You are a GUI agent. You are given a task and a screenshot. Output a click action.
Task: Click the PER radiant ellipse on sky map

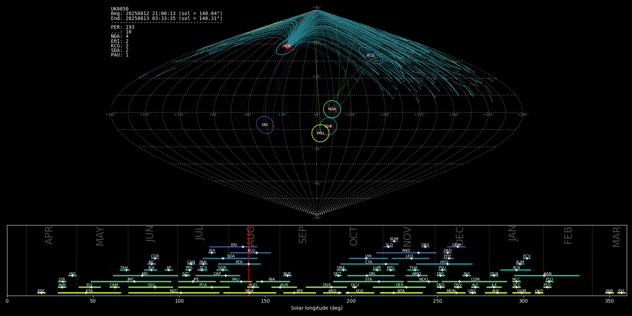click(286, 47)
